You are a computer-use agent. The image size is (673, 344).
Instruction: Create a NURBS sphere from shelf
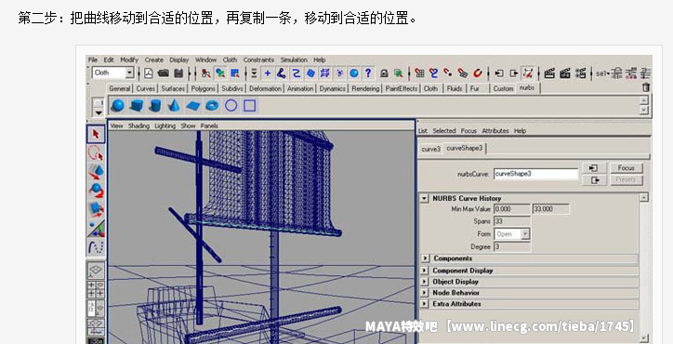[118, 105]
